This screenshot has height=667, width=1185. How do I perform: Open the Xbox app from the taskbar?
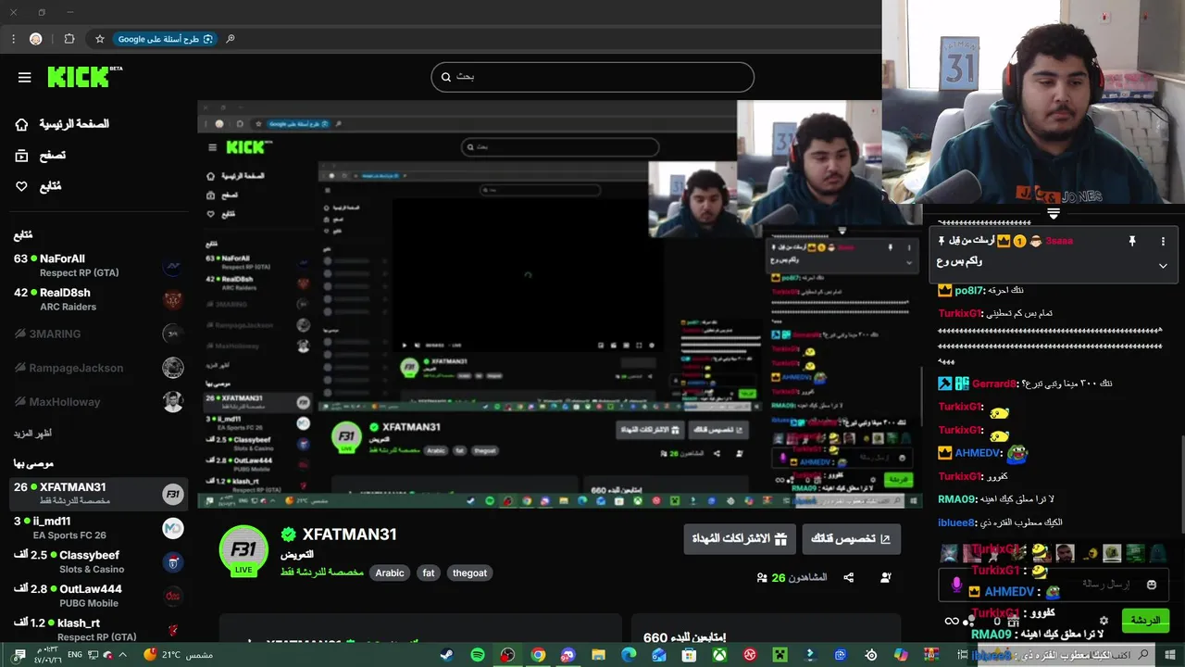point(719,655)
